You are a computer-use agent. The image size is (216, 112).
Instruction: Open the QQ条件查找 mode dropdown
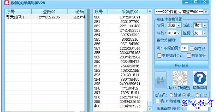(206, 12)
